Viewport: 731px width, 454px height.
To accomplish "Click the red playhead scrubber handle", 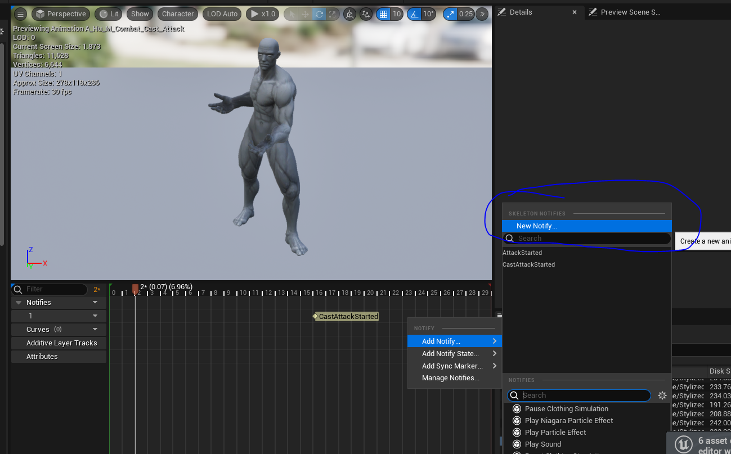I will 135,289.
